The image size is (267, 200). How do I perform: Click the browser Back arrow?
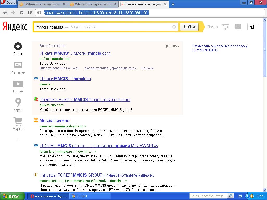tap(5, 12)
